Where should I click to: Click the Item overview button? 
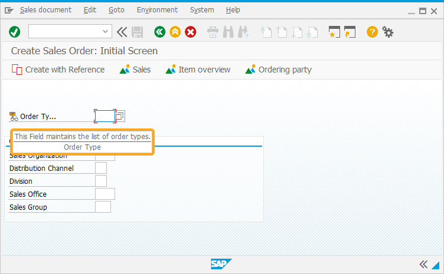point(198,70)
